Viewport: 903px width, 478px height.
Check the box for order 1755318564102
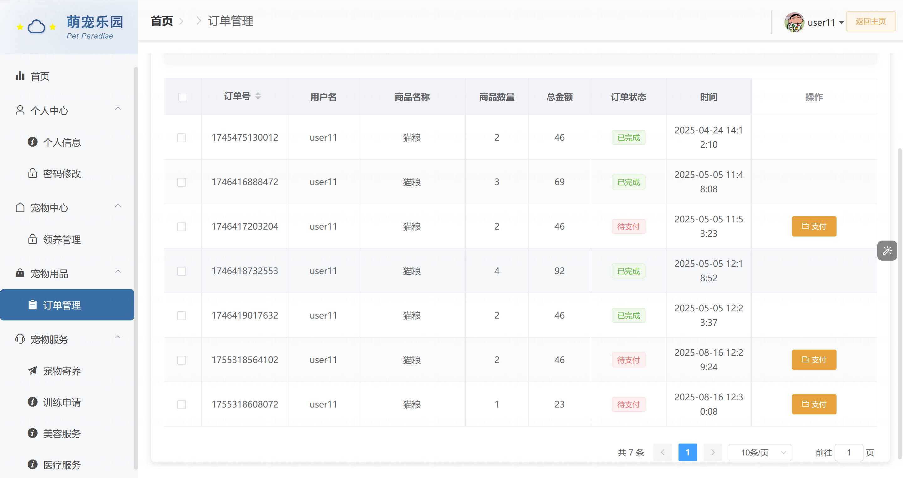(182, 360)
